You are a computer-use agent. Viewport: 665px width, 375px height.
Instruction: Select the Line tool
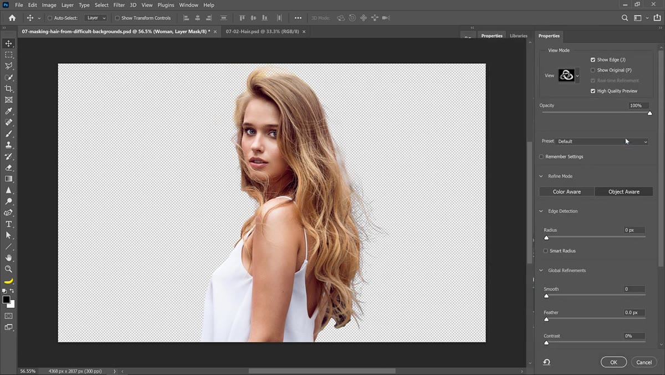pyautogui.click(x=8, y=246)
